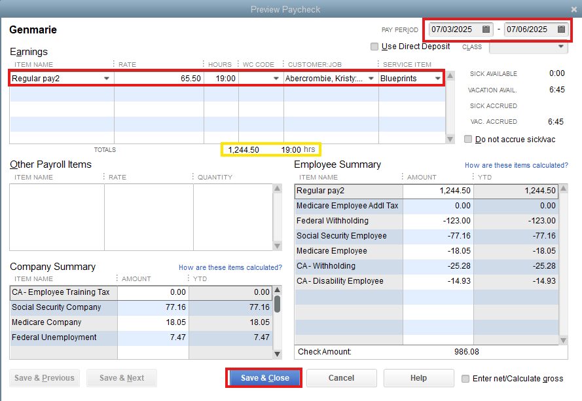Image resolution: width=582 pixels, height=401 pixels.
Task: Select Medicare Employee Addl Tax row
Action: (x=426, y=206)
